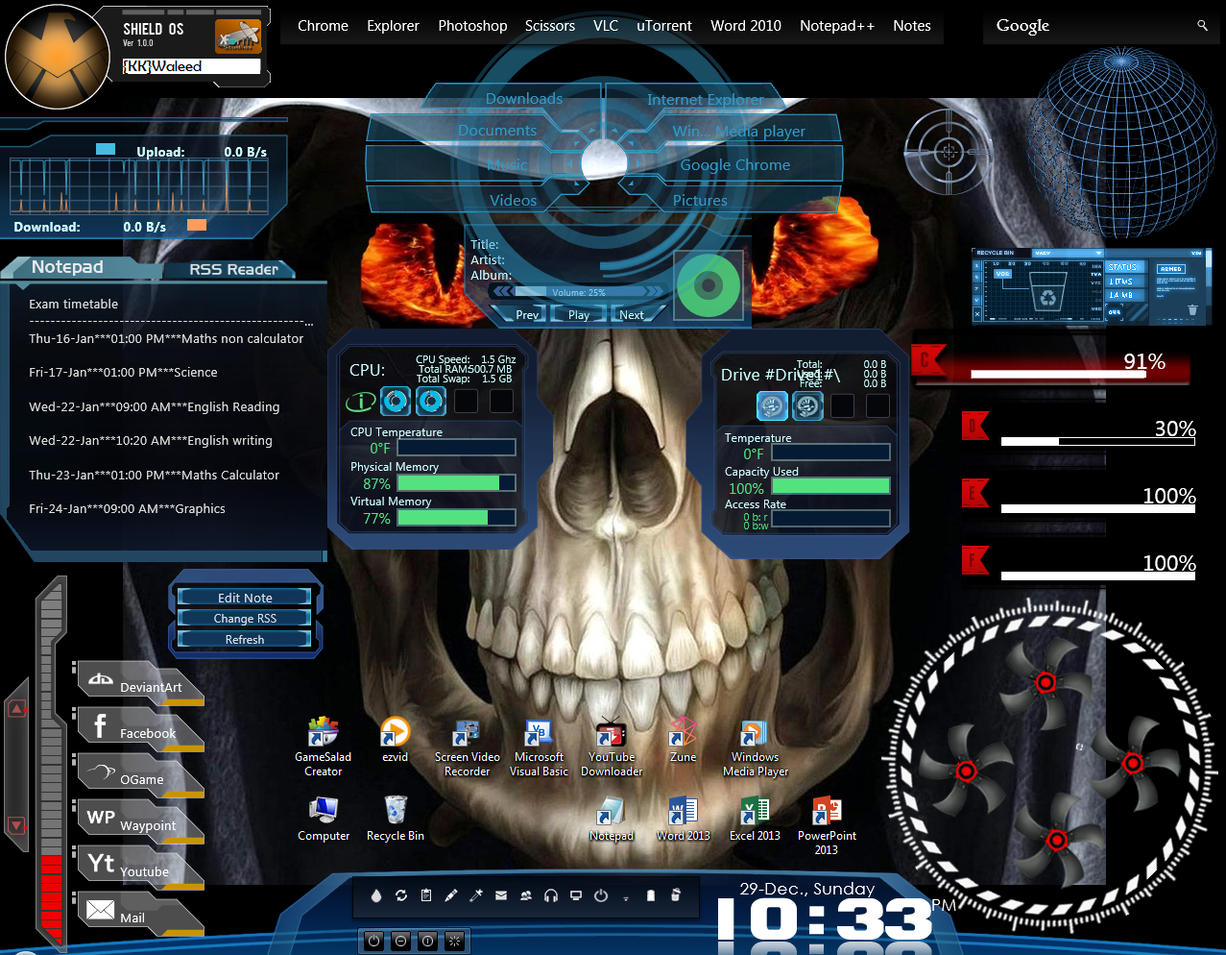
Task: Select Downloads in the circular launcher
Action: click(x=524, y=98)
